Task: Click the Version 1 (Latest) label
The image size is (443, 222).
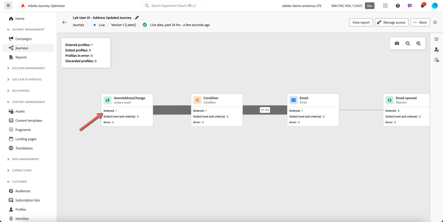Action: click(124, 25)
